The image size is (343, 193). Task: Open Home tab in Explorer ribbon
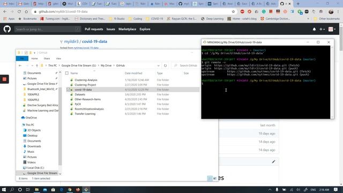pyautogui.click(x=34, y=58)
